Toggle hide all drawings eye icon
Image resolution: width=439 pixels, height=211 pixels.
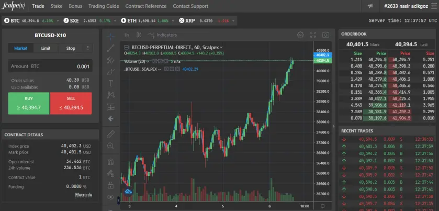coord(111,197)
